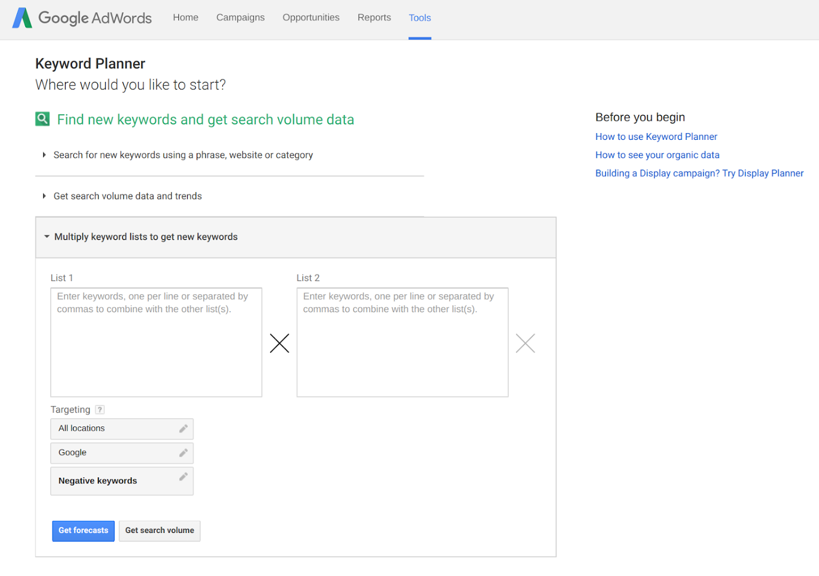Click the pencil icon for Google network
Viewport: 819px width, 576px height.
[183, 453]
